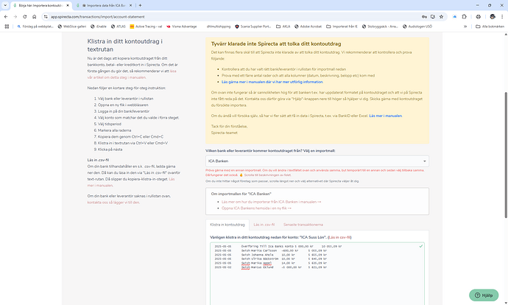Image resolution: width=508 pixels, height=305 pixels.
Task: Open a new browser tab
Action: (140, 5)
